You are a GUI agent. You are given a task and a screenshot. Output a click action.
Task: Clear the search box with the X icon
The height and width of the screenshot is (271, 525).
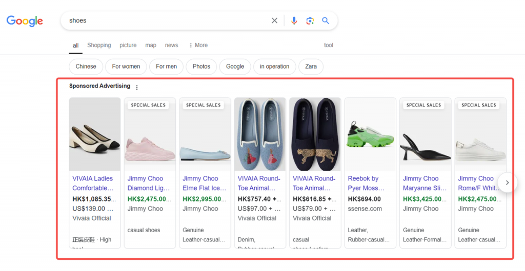[275, 20]
